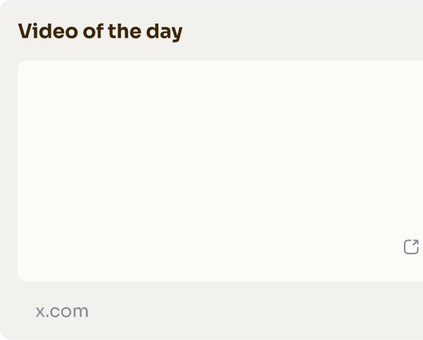
Task: Select the grey x.com domain text
Action: pyautogui.click(x=62, y=311)
